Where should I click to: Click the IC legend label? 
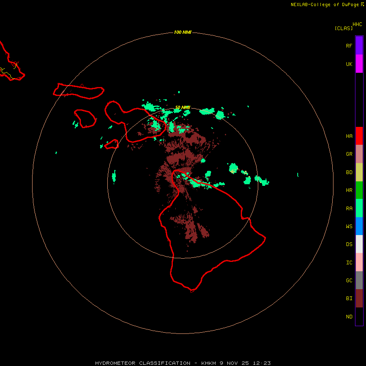(349, 263)
